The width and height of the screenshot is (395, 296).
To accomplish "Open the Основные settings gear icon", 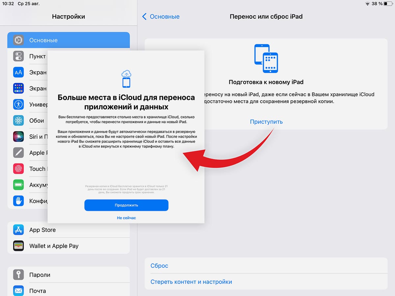I will point(18,40).
